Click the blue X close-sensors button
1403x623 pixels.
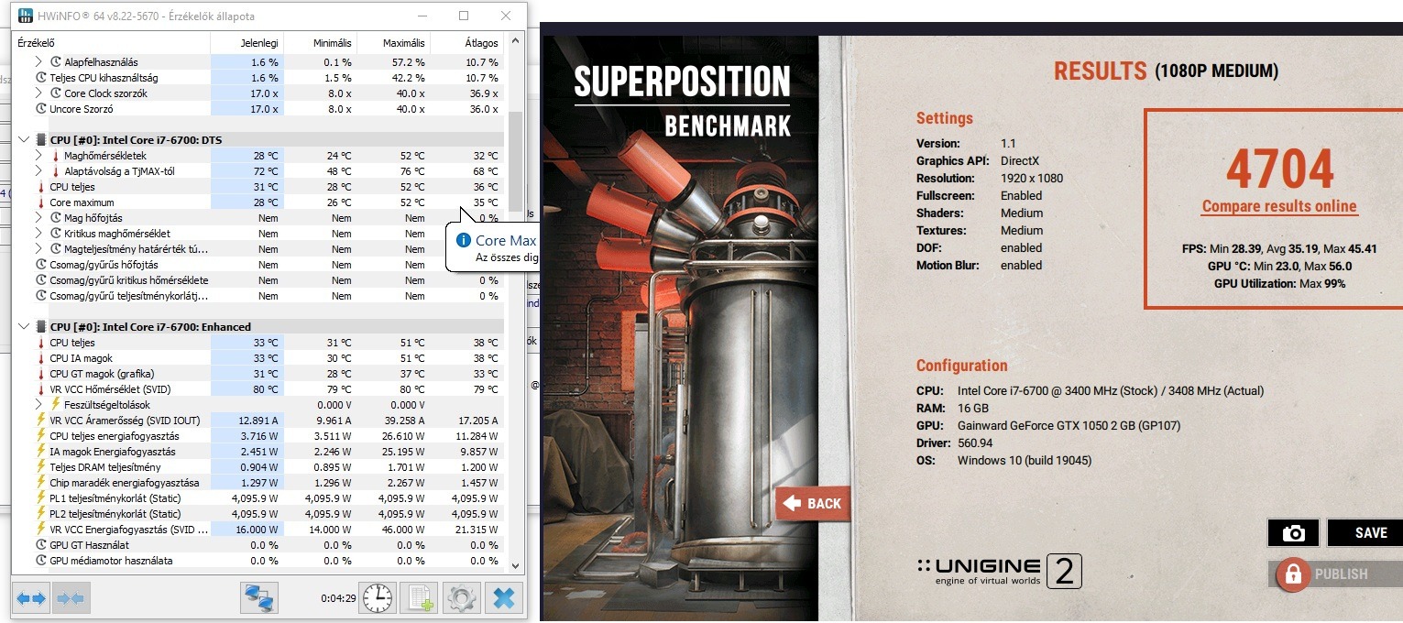[503, 598]
